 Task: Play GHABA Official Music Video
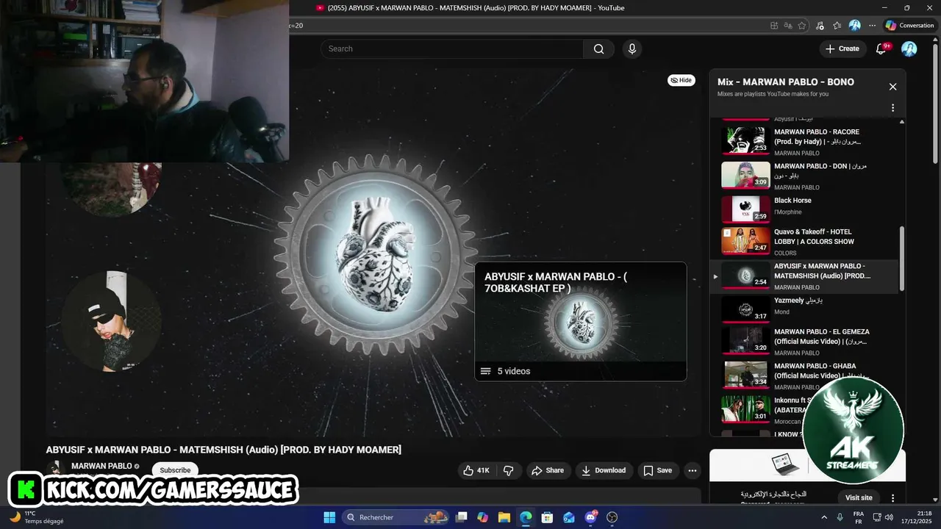[x=804, y=376]
